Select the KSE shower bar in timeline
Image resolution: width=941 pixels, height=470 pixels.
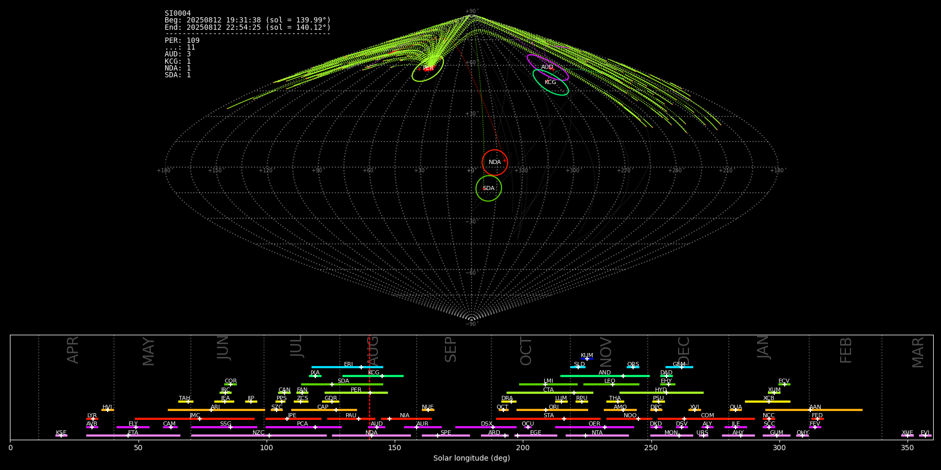click(61, 436)
